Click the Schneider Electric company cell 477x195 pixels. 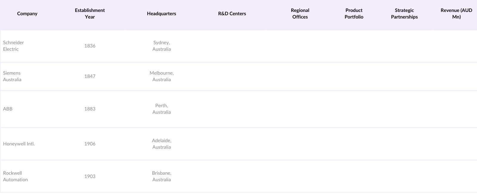click(x=13, y=46)
